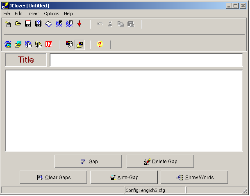This screenshot has height=196, width=250.
Task: Click the Cut scissors icon
Action: point(110,24)
